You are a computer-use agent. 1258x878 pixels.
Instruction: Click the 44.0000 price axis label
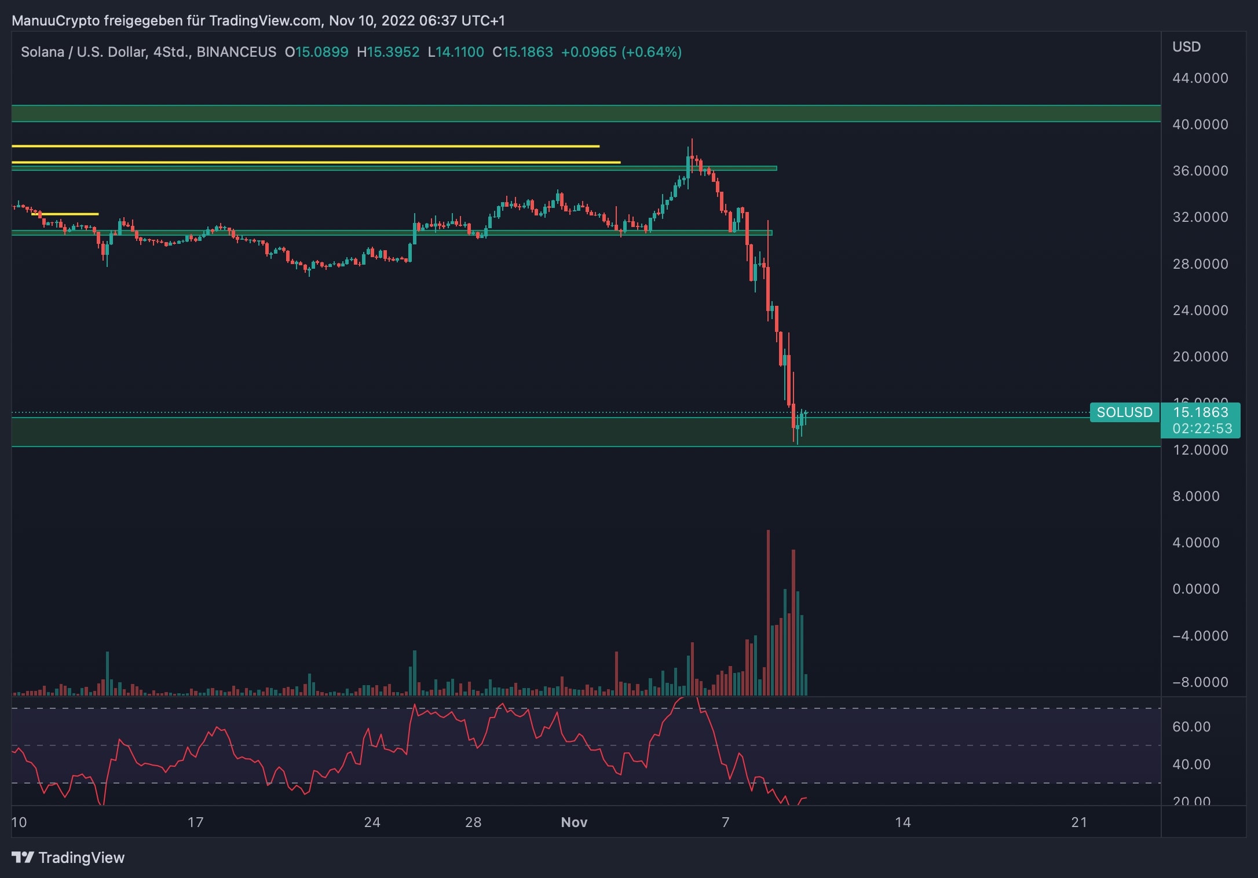[1200, 78]
